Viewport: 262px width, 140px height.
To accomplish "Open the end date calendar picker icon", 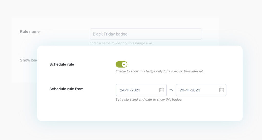I will [221, 90].
